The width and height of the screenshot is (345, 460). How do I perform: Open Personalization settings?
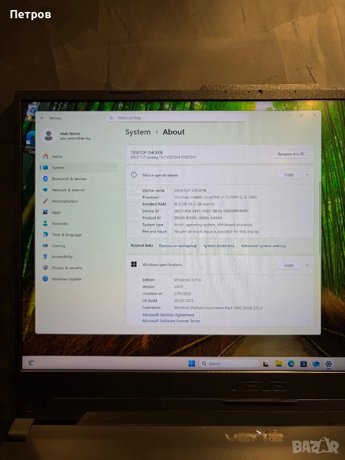[x=65, y=201]
